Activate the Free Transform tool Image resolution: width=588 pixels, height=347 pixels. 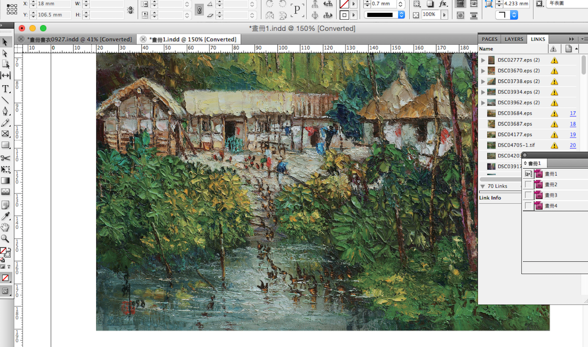click(x=6, y=170)
